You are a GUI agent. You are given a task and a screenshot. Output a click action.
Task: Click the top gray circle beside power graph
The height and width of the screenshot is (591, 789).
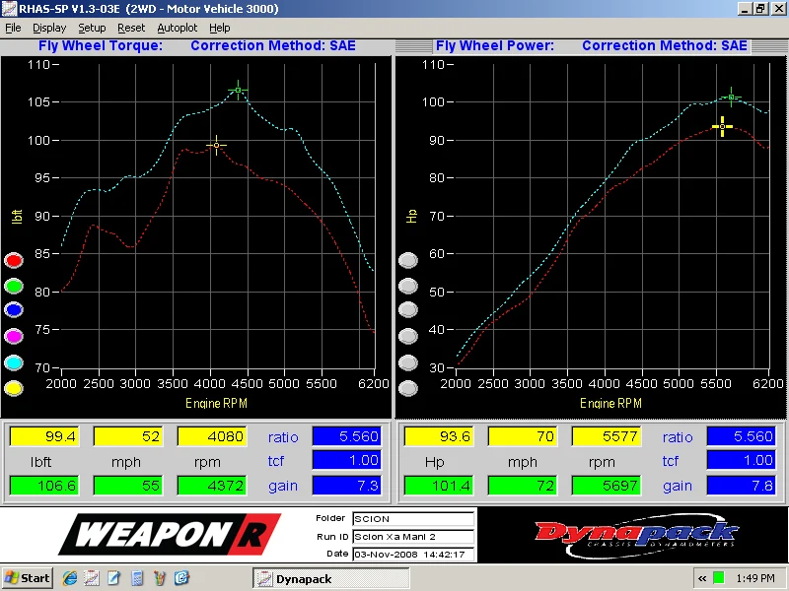tap(408, 260)
